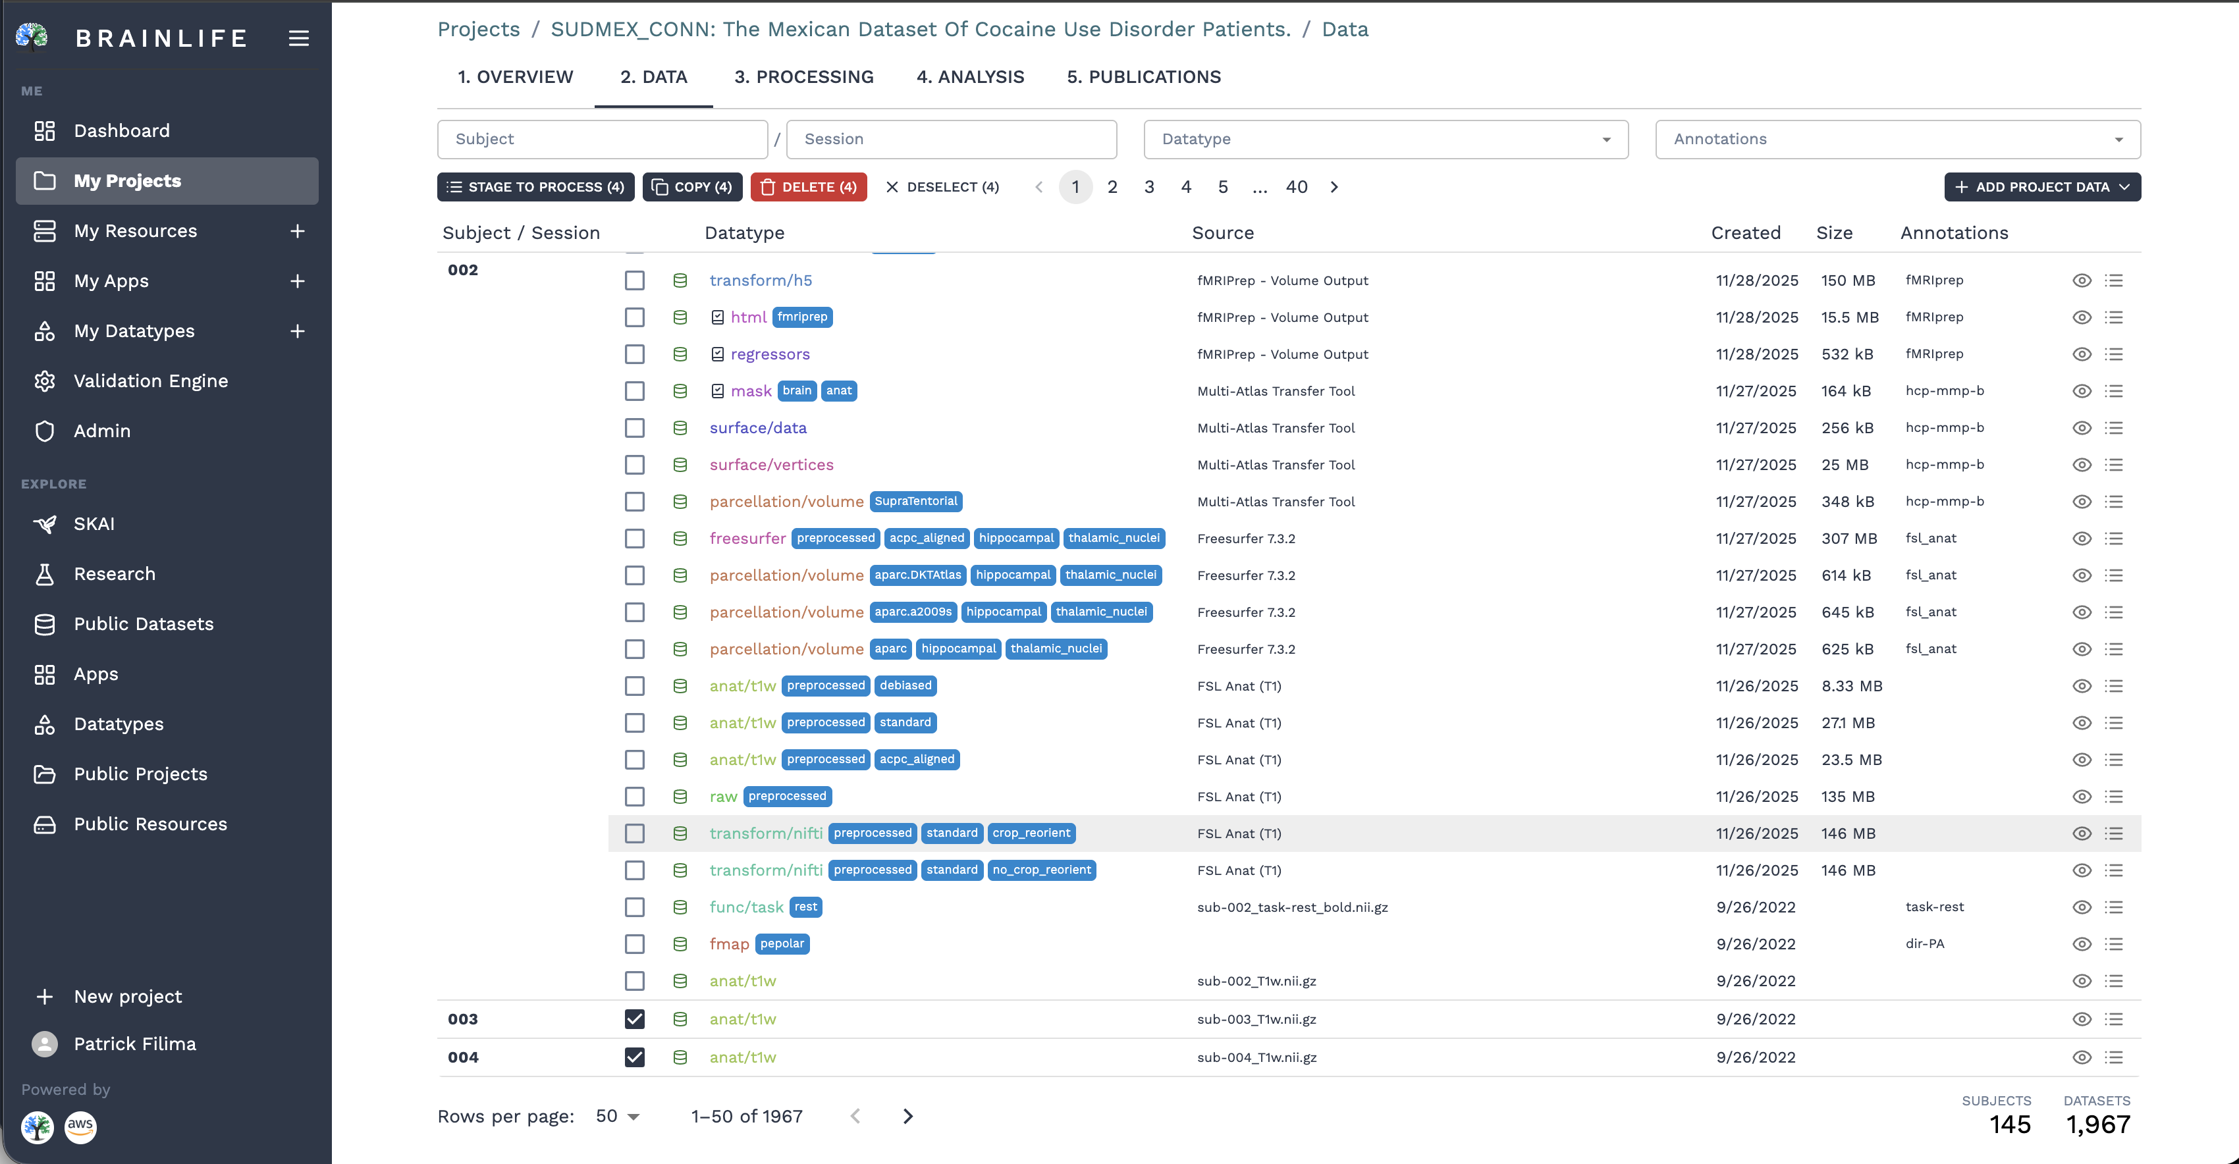Open list menu for transform/h5 row
2239x1164 pixels.
coord(2114,280)
